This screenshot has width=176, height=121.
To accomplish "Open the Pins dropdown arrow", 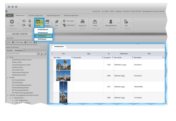I will 61,23.
